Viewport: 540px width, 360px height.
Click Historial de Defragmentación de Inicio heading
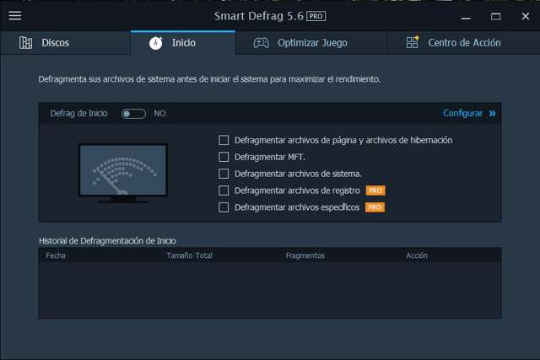pos(107,240)
